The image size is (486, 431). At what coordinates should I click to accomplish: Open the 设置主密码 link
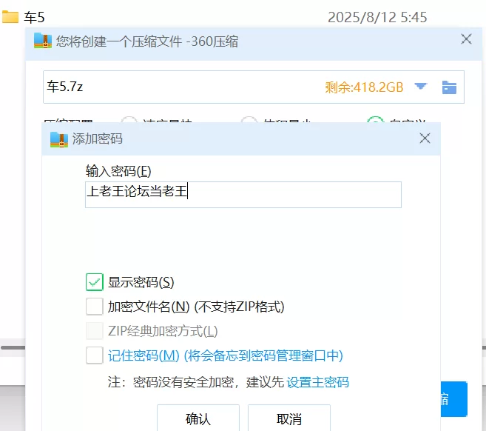pyautogui.click(x=317, y=382)
